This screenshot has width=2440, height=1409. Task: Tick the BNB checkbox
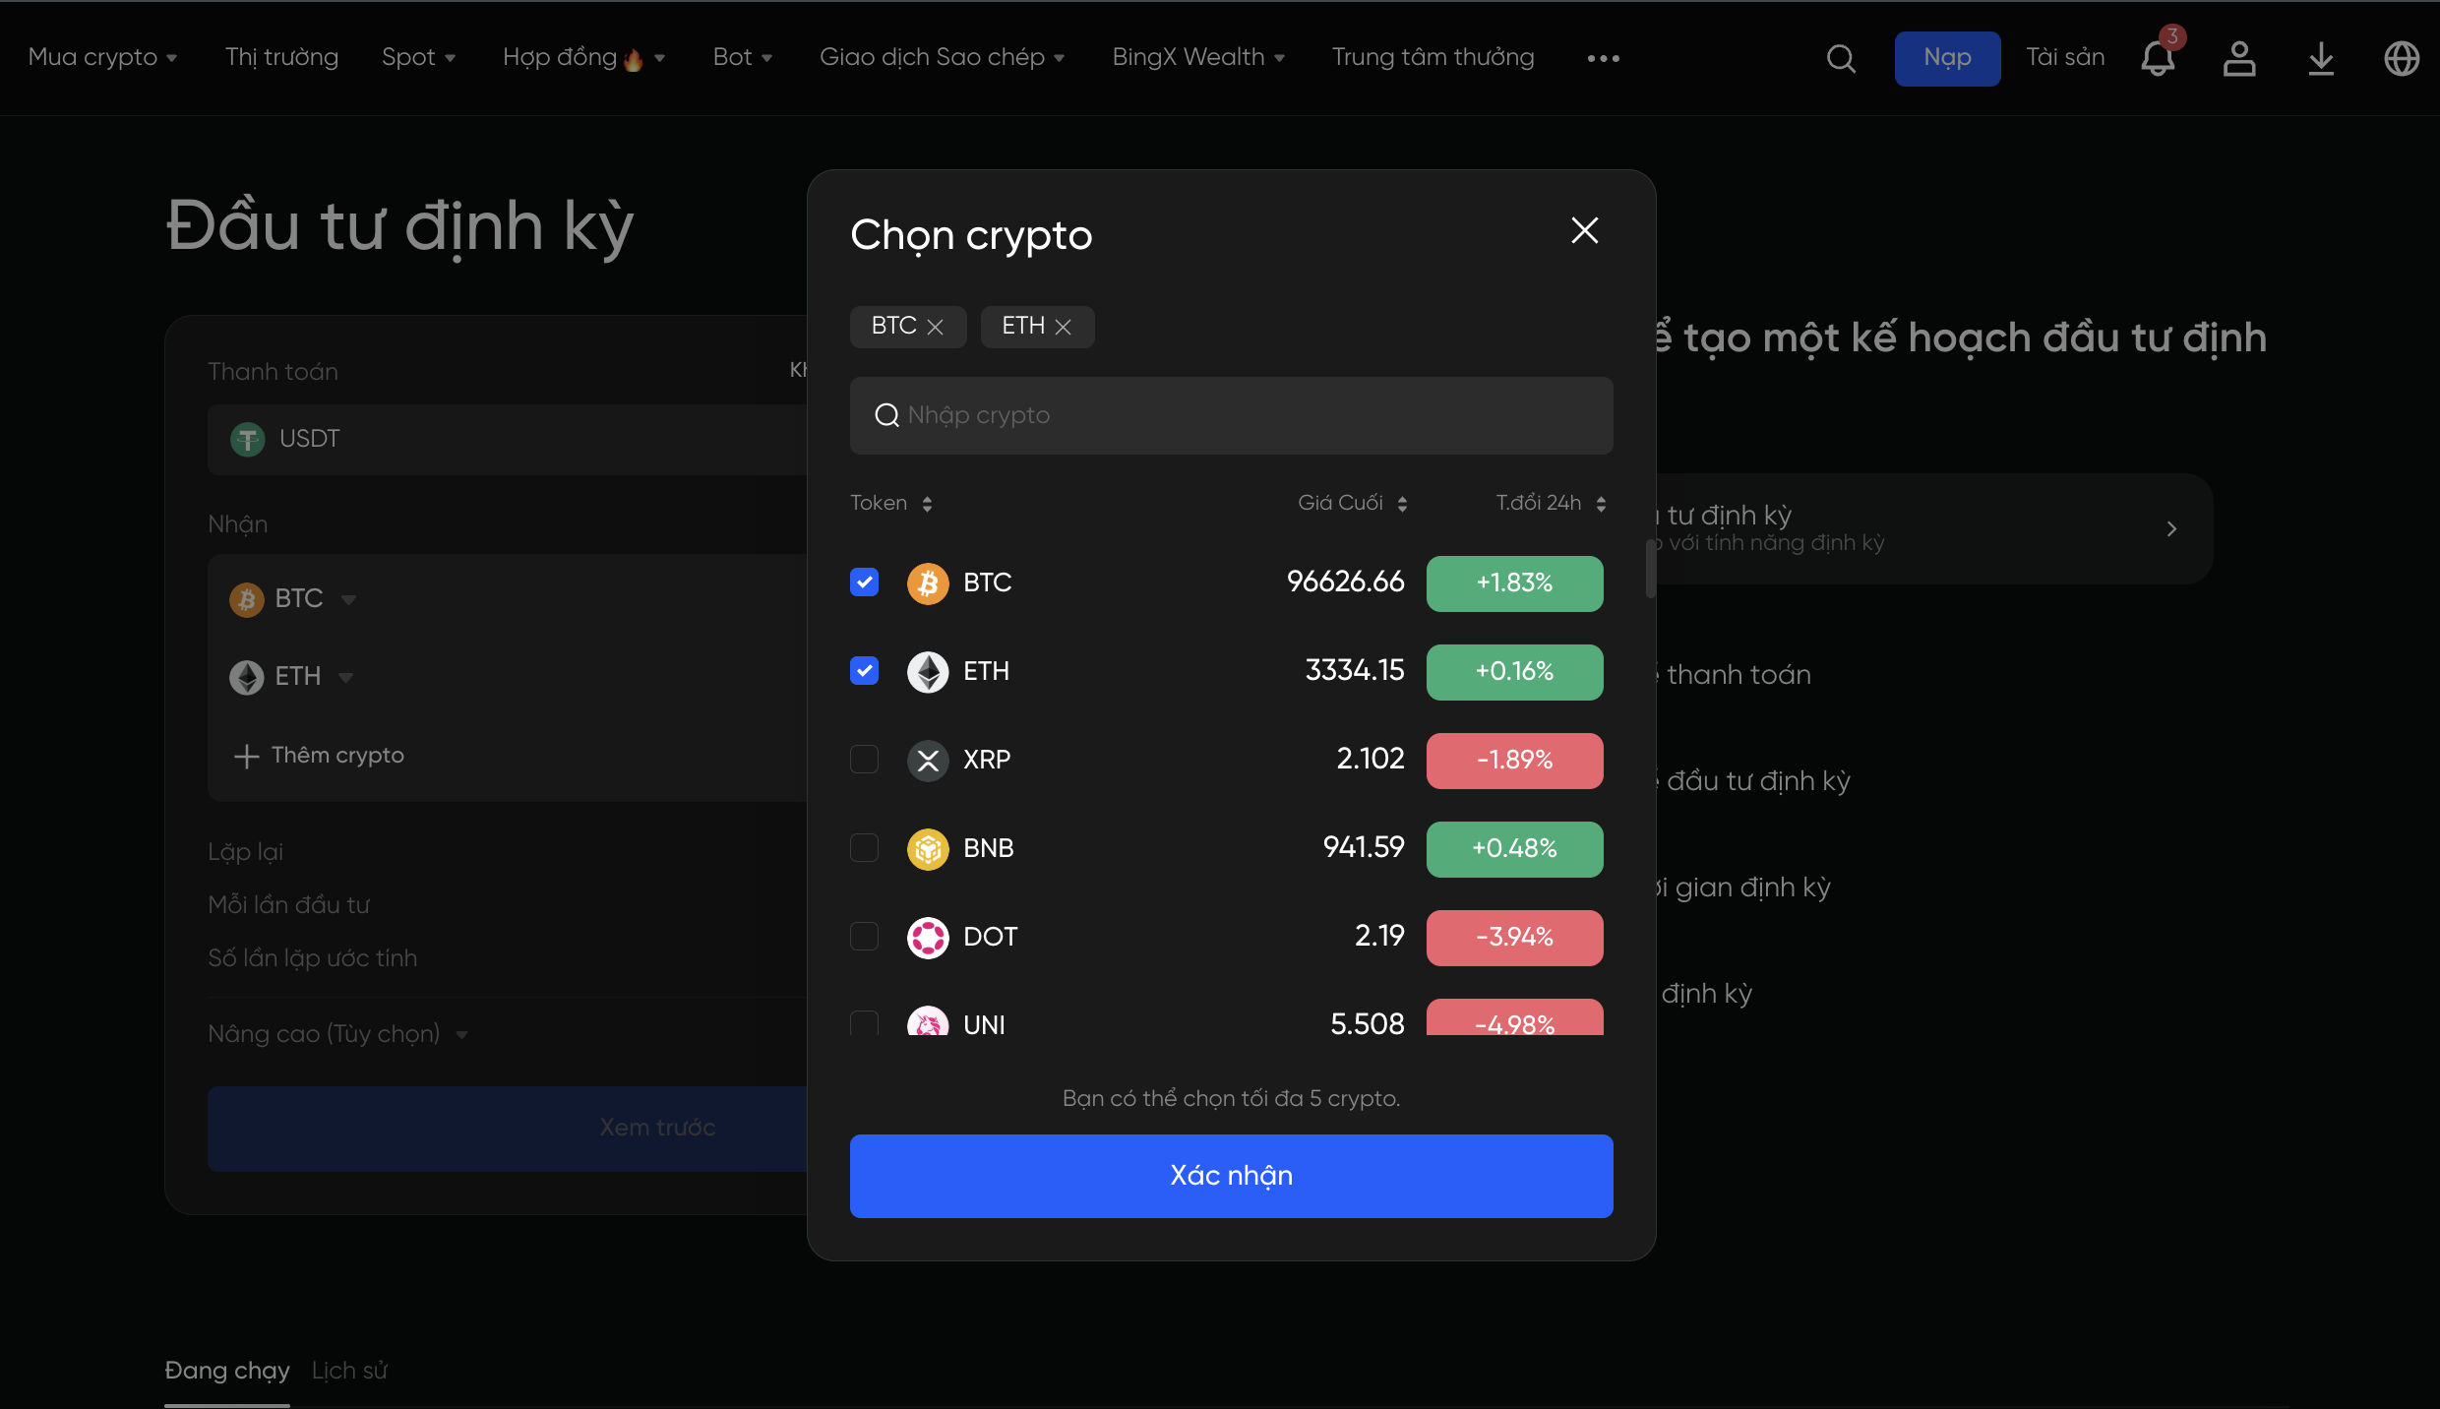tap(864, 848)
